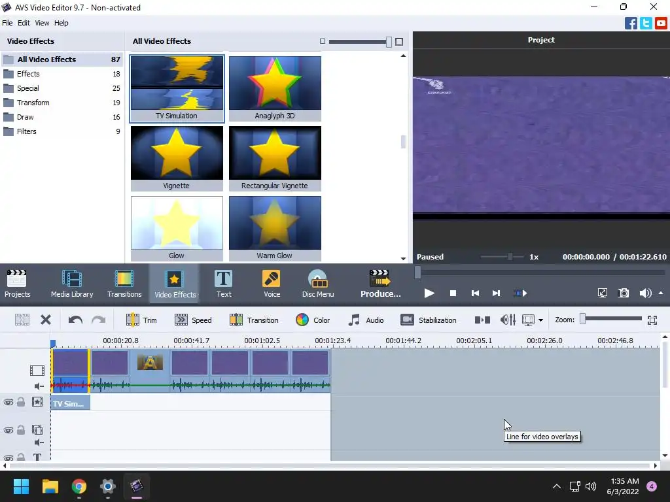Choose the Vignette effect thumbnail

177,159
